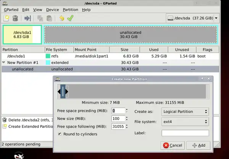
Task: Click the partition size slider handle
Action: (x=63, y=92)
